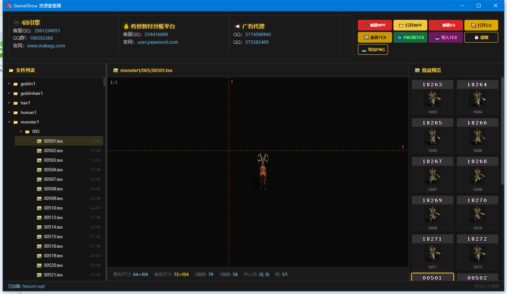
Task: Select the 18263 preview thumbnail
Action: coord(432,98)
